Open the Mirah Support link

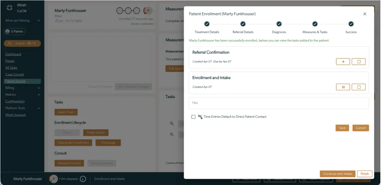tap(15, 115)
